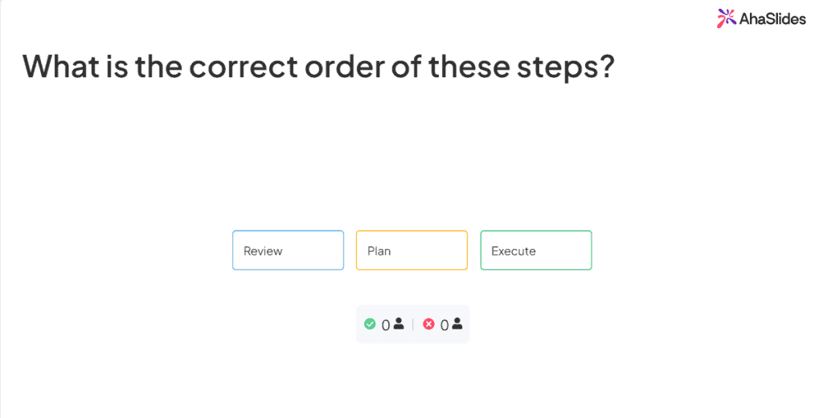823x418 pixels.
Task: Select the blue Review step card
Action: [x=289, y=251]
